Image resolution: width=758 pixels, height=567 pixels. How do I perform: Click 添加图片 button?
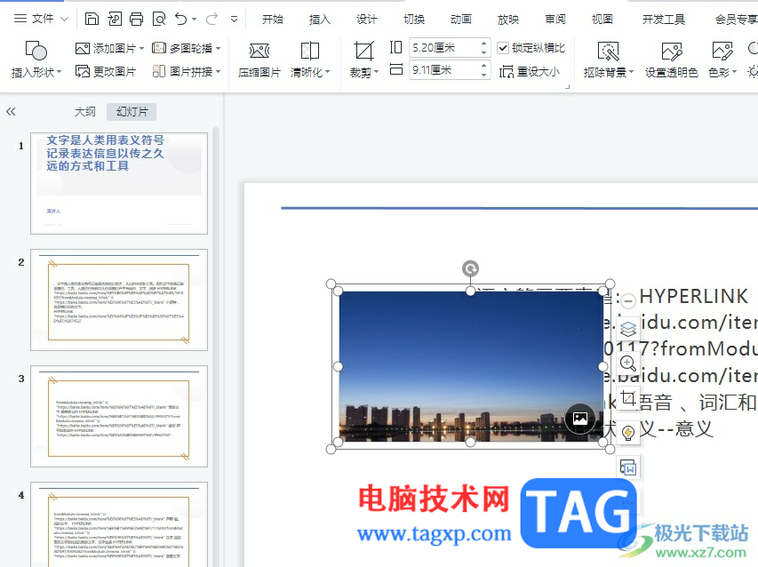click(x=106, y=48)
